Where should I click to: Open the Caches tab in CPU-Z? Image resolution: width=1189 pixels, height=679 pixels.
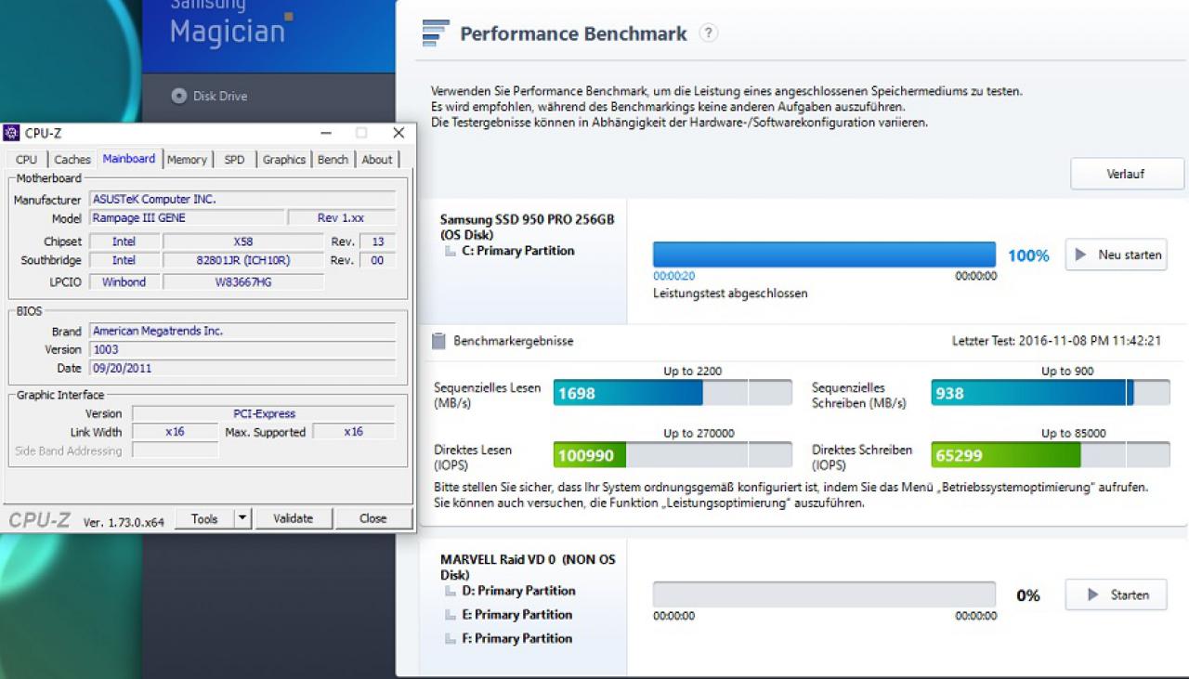pos(72,160)
